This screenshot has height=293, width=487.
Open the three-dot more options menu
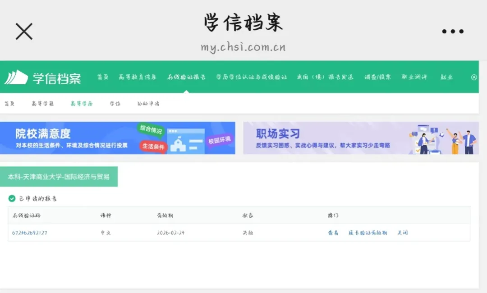pyautogui.click(x=453, y=32)
